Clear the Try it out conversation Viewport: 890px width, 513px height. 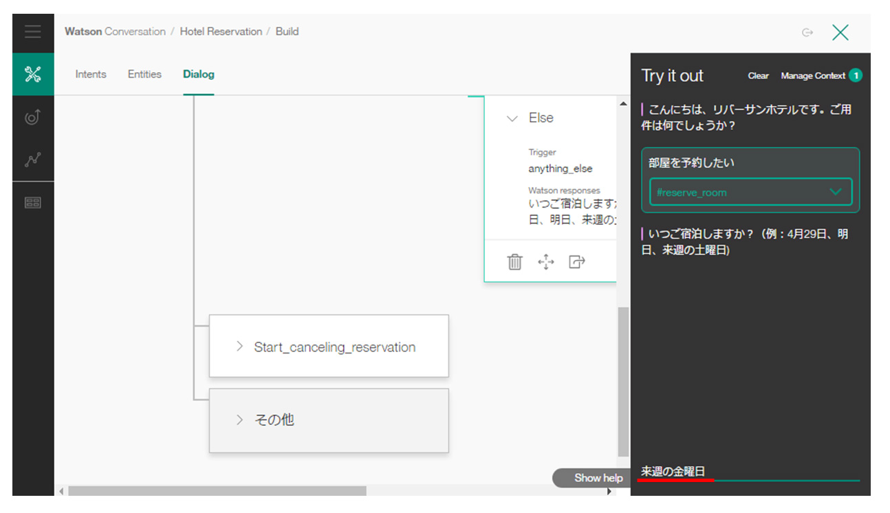758,76
